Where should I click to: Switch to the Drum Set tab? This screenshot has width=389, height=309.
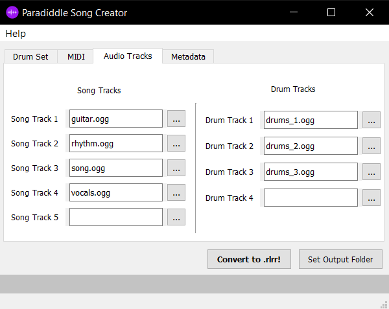(x=30, y=57)
